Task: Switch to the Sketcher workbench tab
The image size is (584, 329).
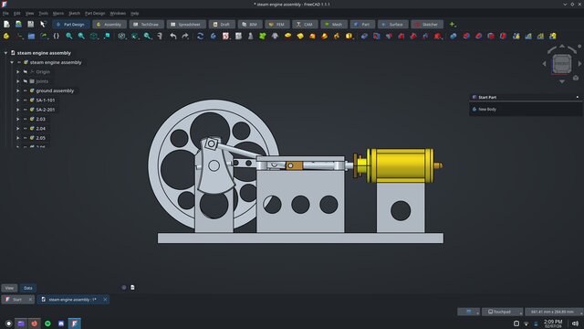Action: pos(427,25)
